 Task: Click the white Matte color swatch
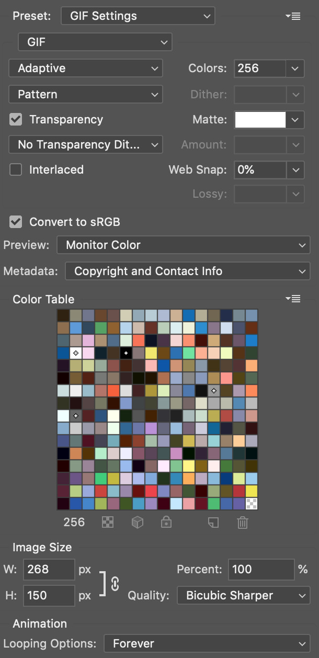coord(260,120)
